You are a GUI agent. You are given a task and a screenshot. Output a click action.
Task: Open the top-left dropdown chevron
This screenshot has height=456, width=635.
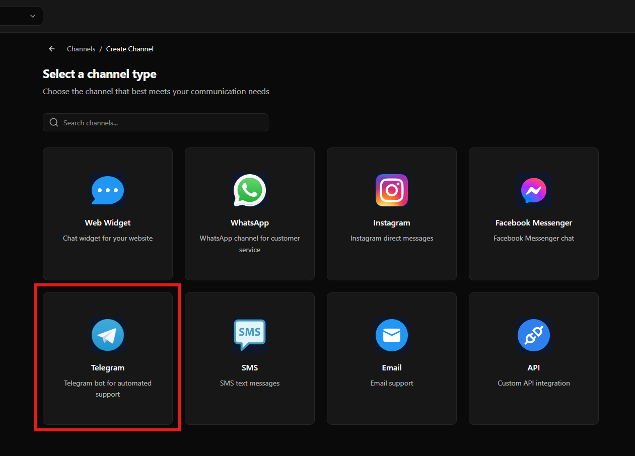[33, 16]
